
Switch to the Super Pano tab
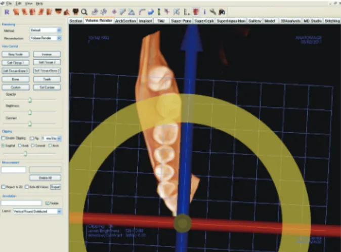(181, 21)
